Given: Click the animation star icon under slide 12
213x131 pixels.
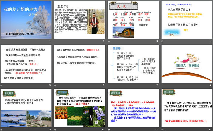Looking at the screenshot, I should point(162,130).
